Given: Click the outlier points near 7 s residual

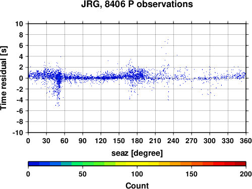Looking at the screenshot, I should pyautogui.click(x=166, y=41).
